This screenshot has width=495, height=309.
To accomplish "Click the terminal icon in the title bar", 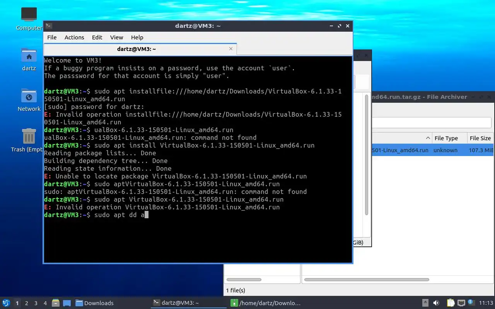I will pyautogui.click(x=49, y=26).
